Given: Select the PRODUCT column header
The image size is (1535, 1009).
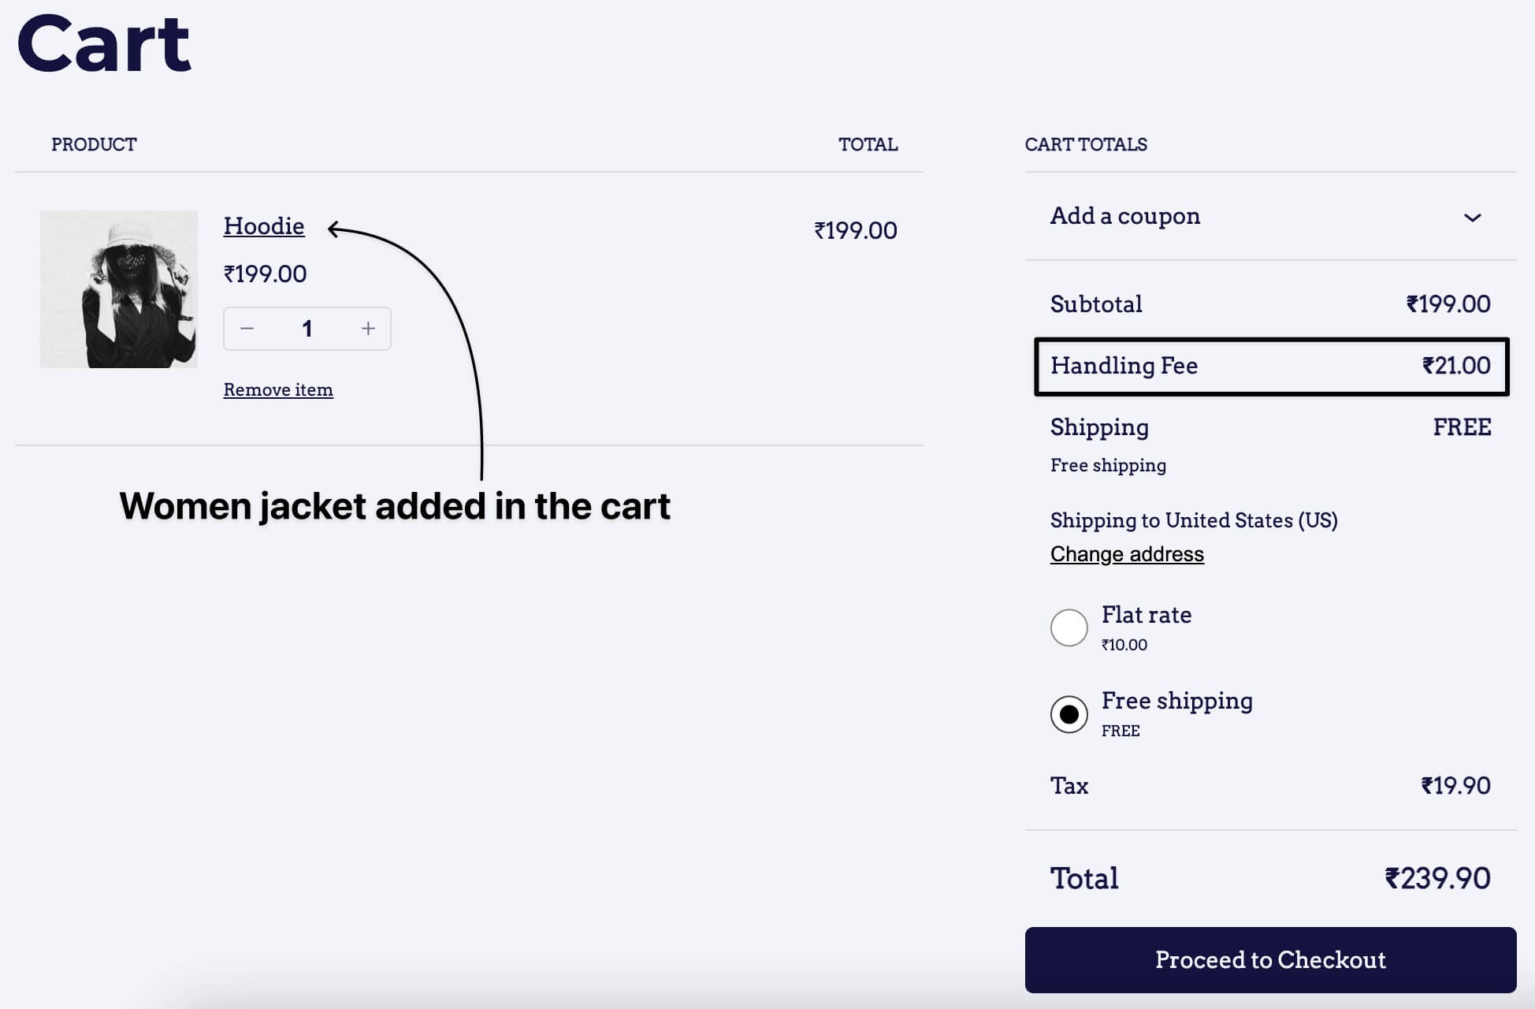Looking at the screenshot, I should pyautogui.click(x=94, y=144).
